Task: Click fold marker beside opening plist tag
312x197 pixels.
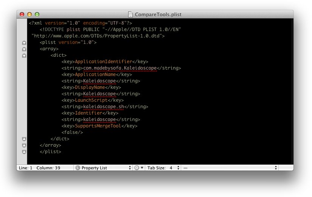Action: point(24,43)
